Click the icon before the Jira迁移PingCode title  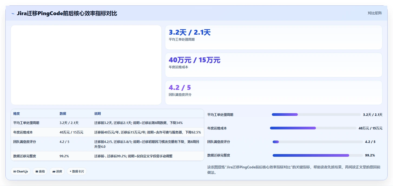[13, 14]
